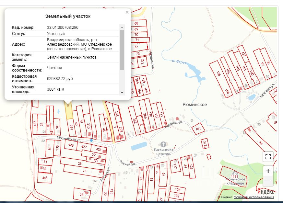Click the popup scrollbar thumb
The height and width of the screenshot is (203, 283).
pyautogui.click(x=122, y=50)
